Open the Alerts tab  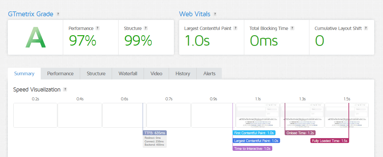(x=209, y=74)
